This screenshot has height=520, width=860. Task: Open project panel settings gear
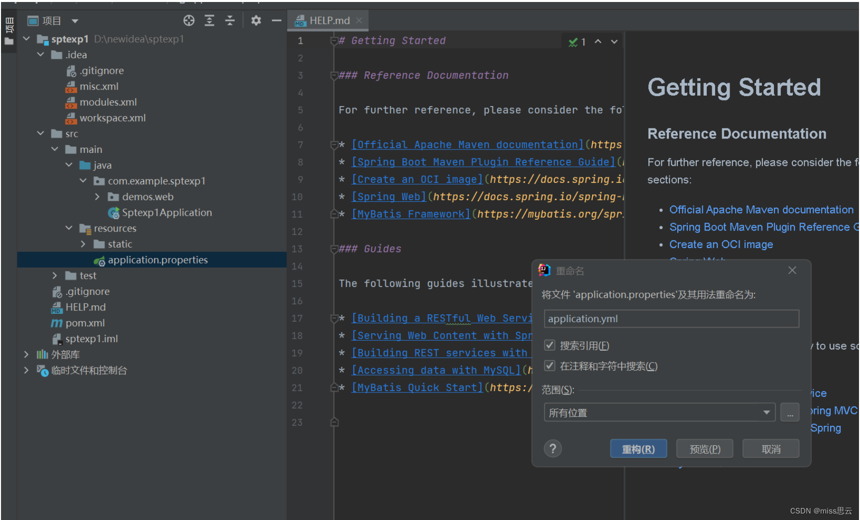tap(256, 20)
